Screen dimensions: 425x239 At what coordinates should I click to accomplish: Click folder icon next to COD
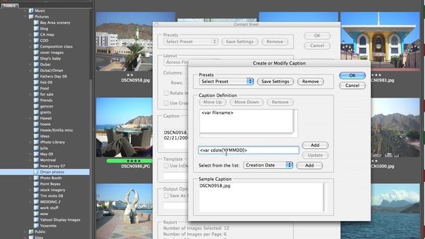[x=36, y=40]
